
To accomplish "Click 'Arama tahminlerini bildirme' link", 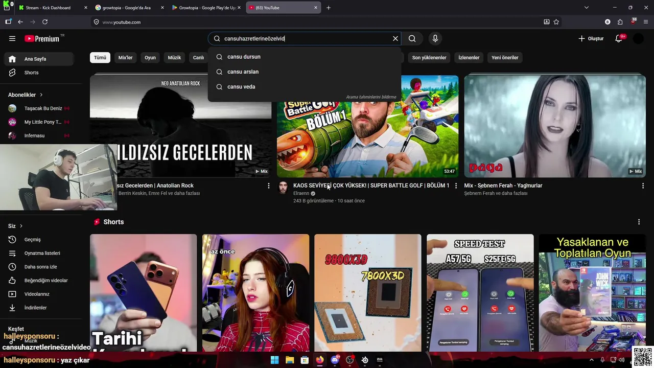I will [371, 97].
